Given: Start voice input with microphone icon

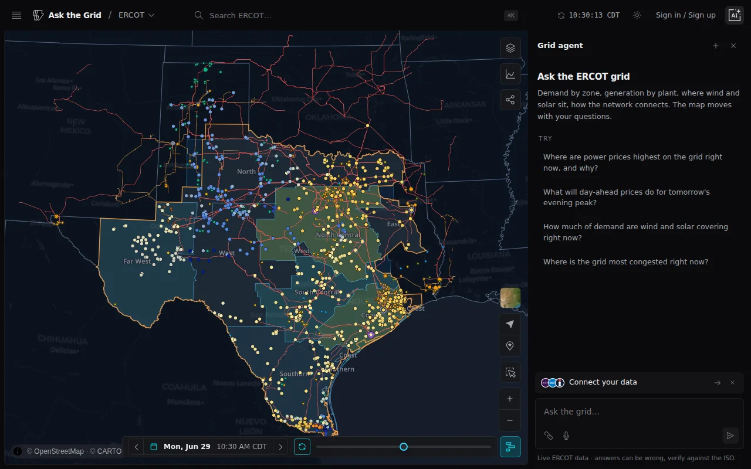Looking at the screenshot, I should click(566, 436).
